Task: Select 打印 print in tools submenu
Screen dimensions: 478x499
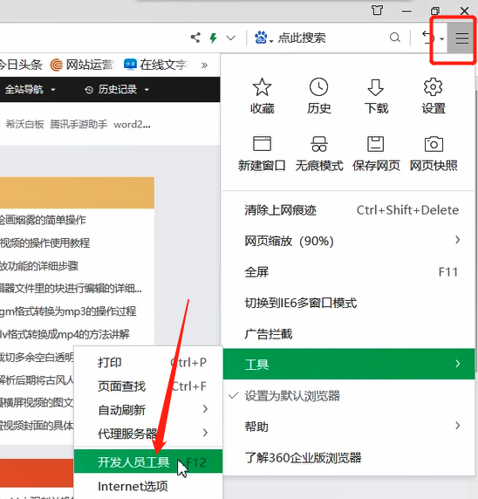Action: click(x=148, y=362)
